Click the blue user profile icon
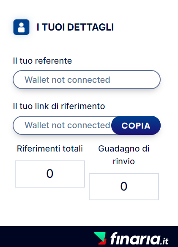The height and width of the screenshot is (247, 178). (x=21, y=27)
